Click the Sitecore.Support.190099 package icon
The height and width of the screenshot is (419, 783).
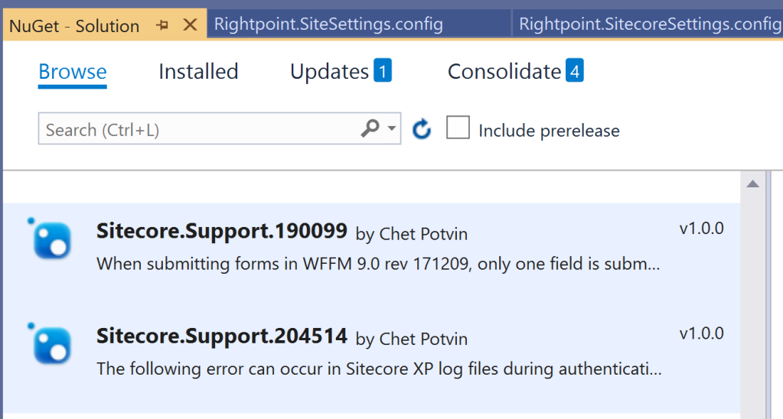coord(51,239)
